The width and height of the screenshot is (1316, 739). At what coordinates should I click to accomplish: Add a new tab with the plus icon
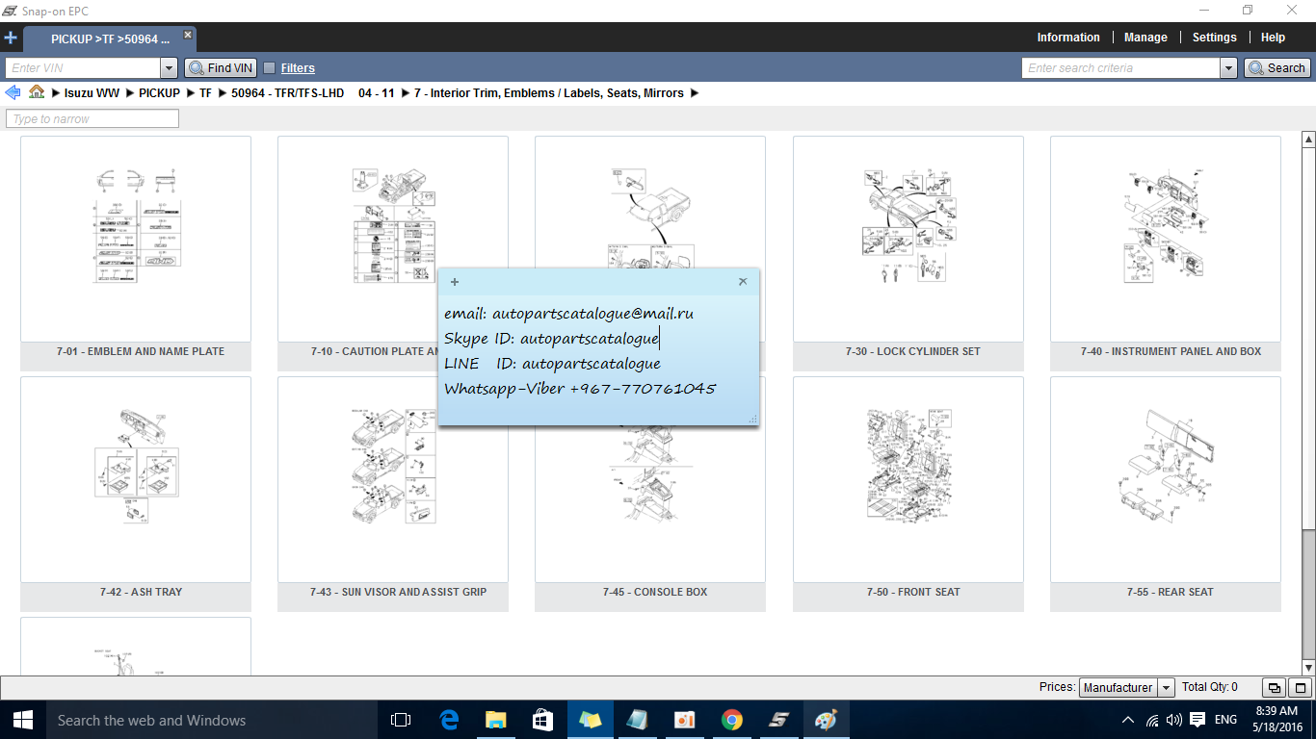tap(11, 38)
